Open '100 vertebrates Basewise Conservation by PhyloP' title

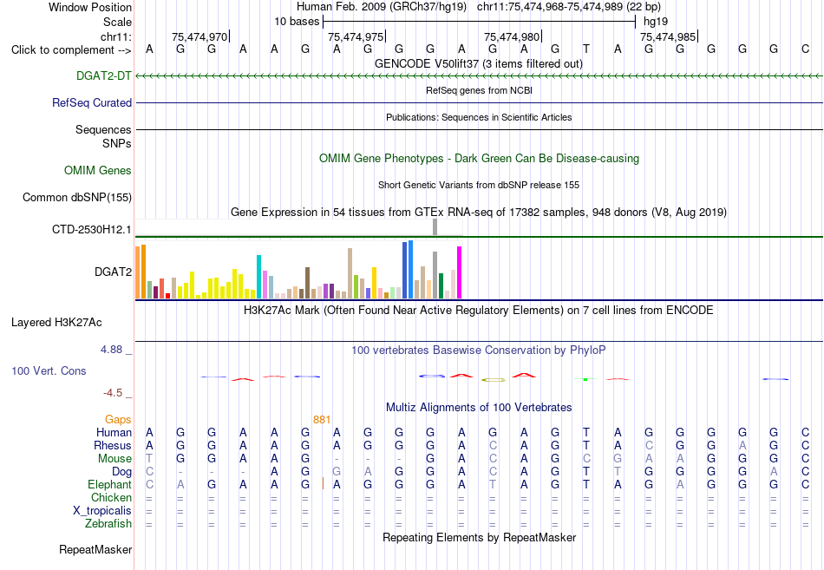pos(479,351)
